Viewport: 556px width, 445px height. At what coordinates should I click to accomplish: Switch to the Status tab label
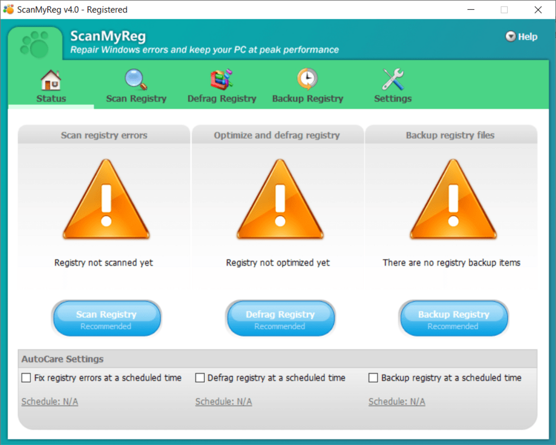point(51,98)
